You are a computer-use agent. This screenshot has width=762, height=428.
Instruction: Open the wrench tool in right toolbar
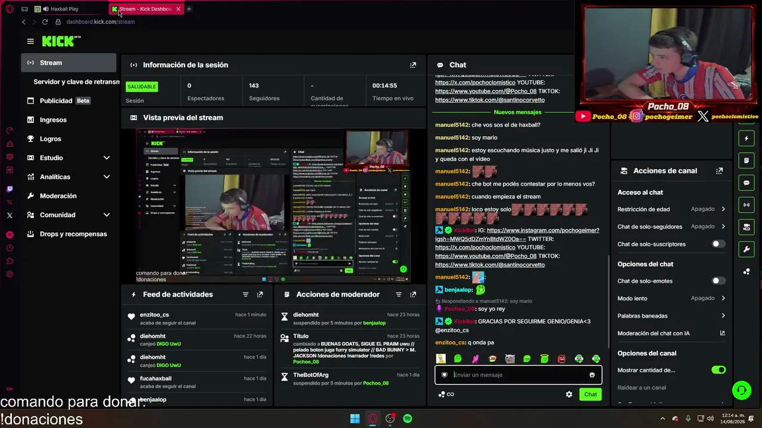pos(747,249)
